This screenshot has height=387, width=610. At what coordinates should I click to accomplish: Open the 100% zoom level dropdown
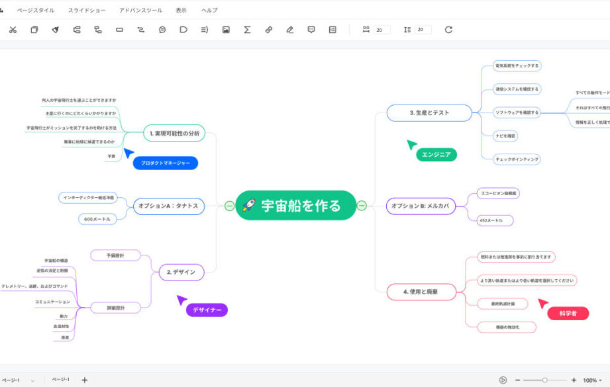tap(592, 380)
